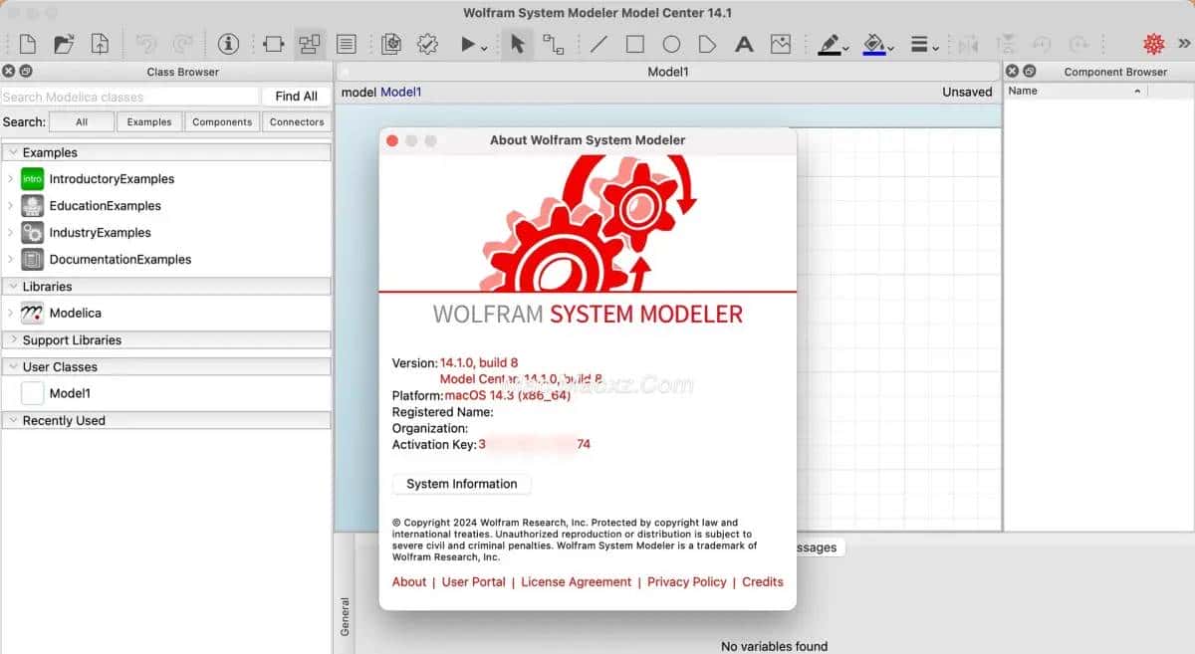Screen dimensions: 1195x654
Task: Open the Info icon in toolbar
Action: (x=229, y=44)
